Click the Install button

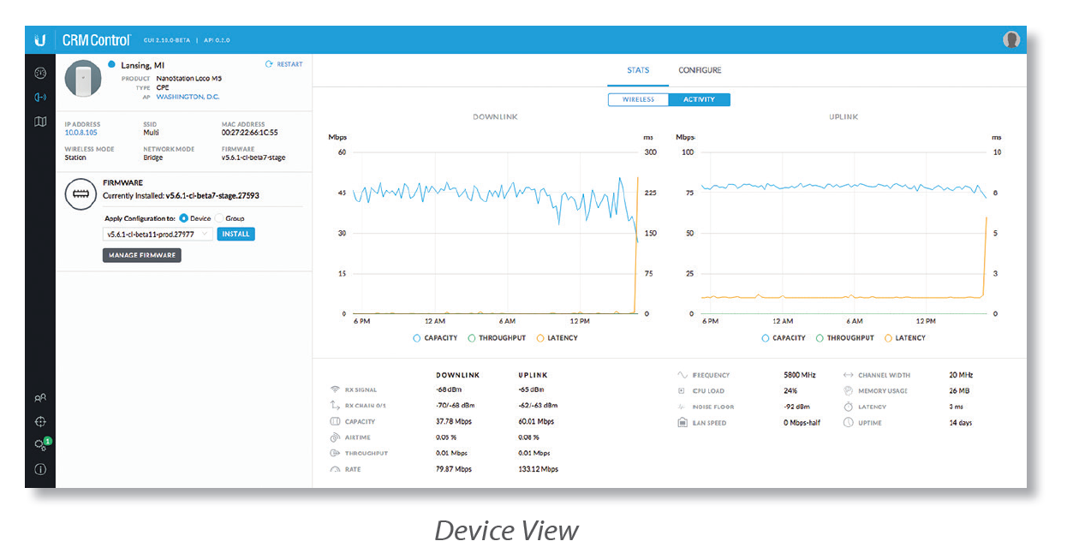coord(235,234)
